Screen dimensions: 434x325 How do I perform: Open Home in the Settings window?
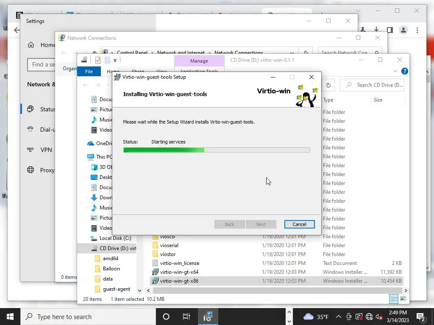pyautogui.click(x=41, y=45)
